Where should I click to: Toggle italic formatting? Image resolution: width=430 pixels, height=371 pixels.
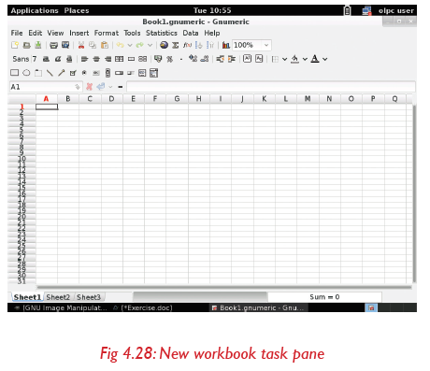point(58,59)
